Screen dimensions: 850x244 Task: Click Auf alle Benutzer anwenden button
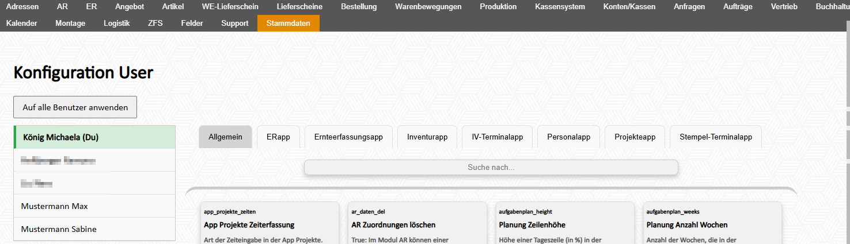pyautogui.click(x=75, y=107)
